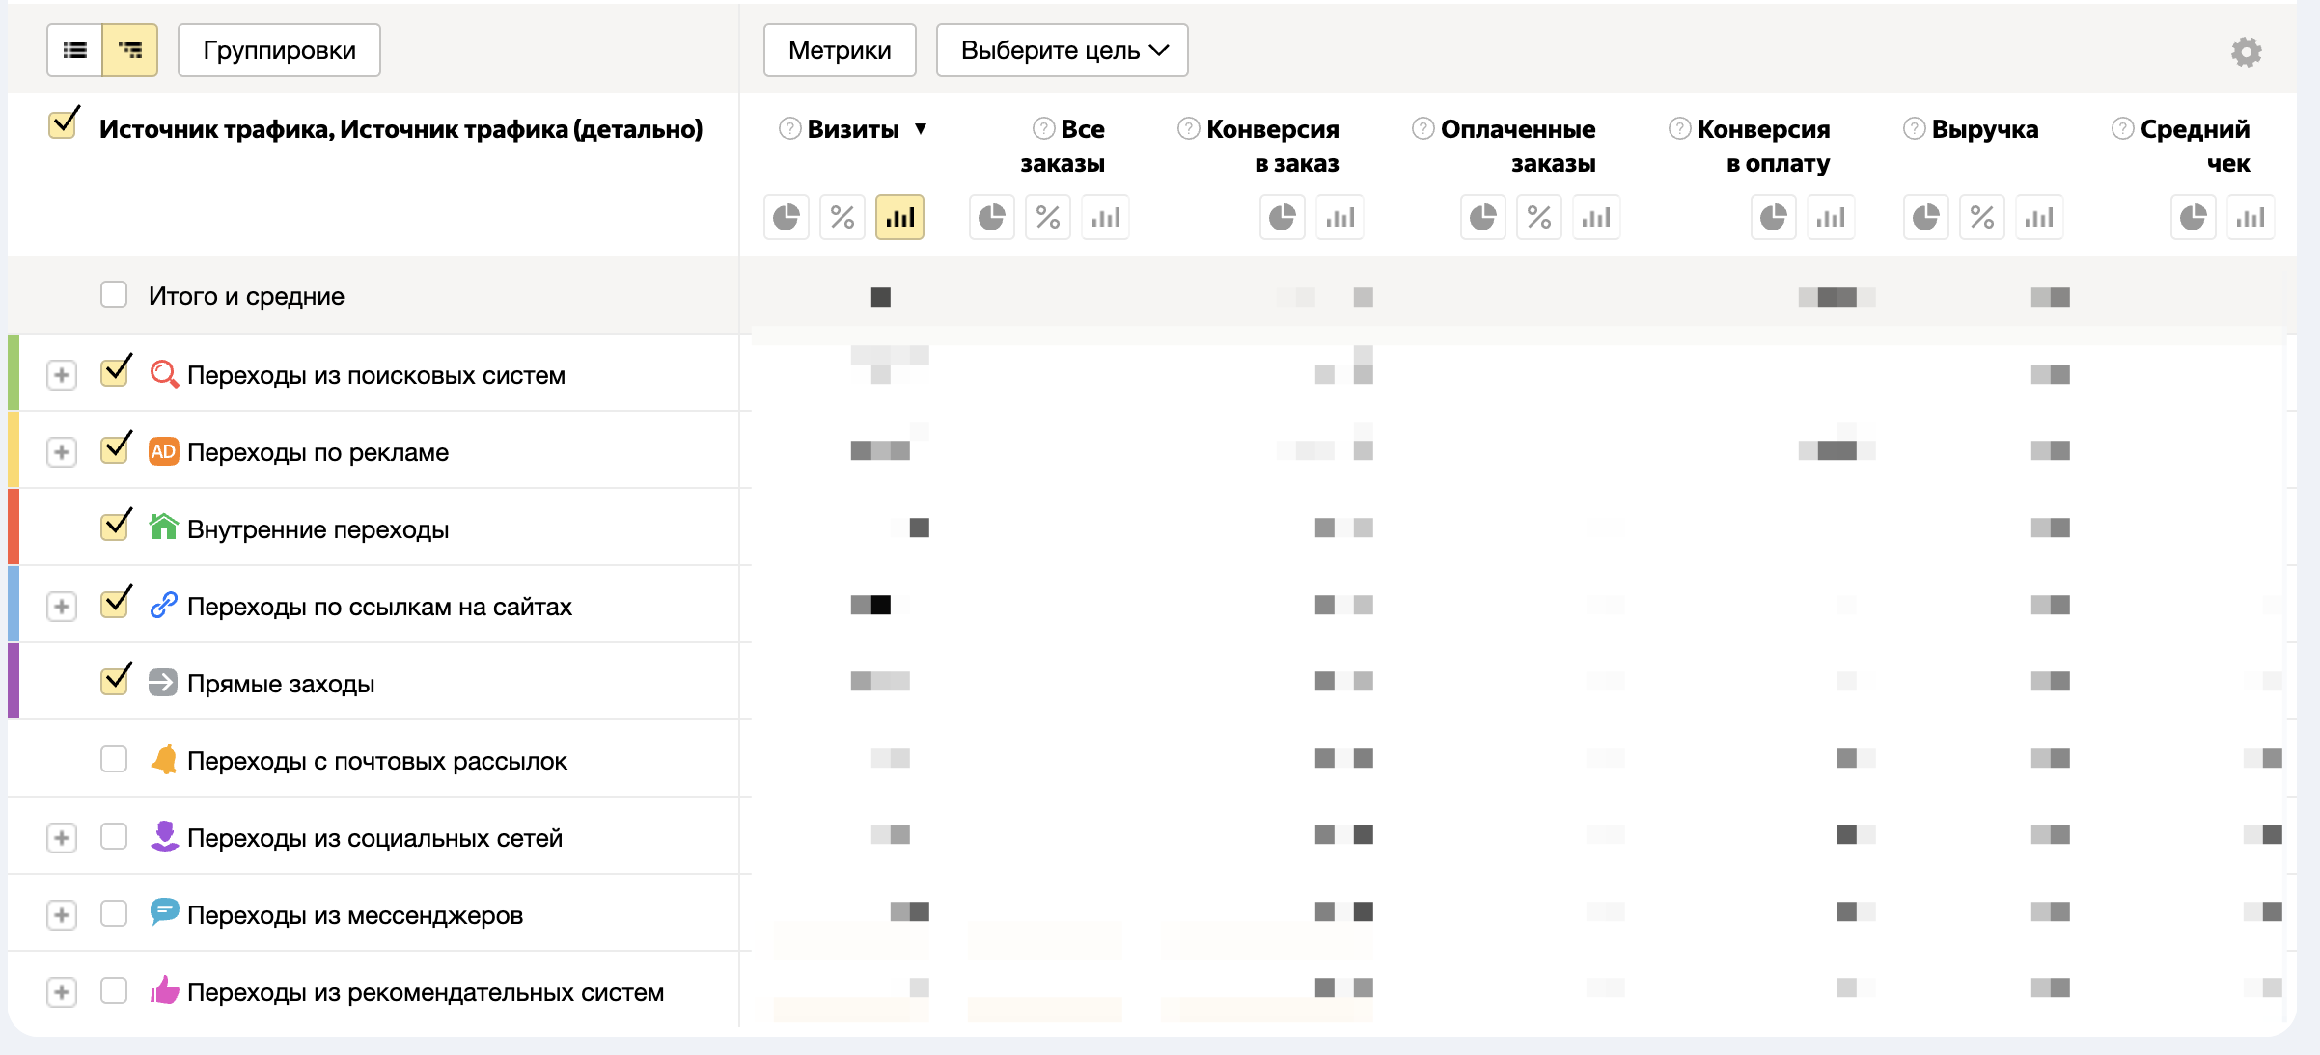Uncheck Переходы по ссылкам на сайтах checkbox
2320x1055 pixels.
115,603
